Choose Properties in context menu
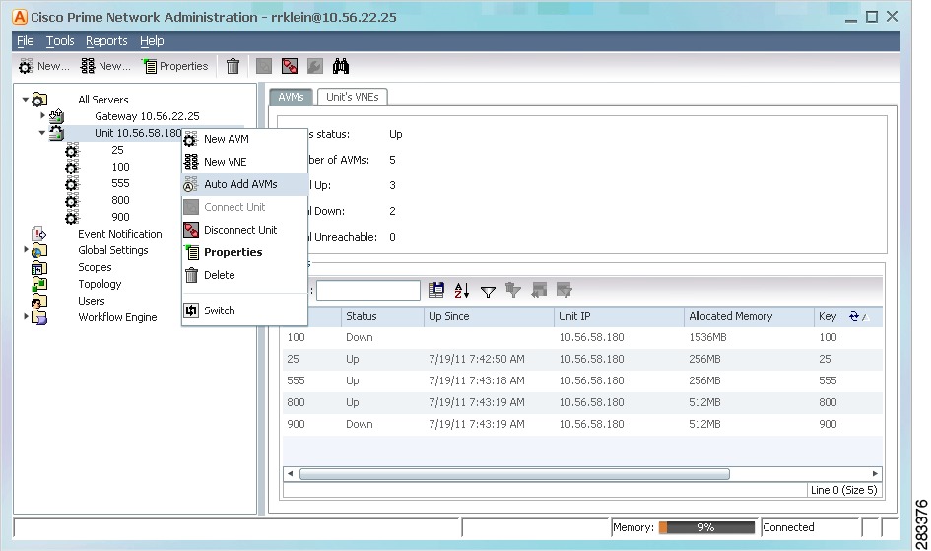 click(x=244, y=252)
